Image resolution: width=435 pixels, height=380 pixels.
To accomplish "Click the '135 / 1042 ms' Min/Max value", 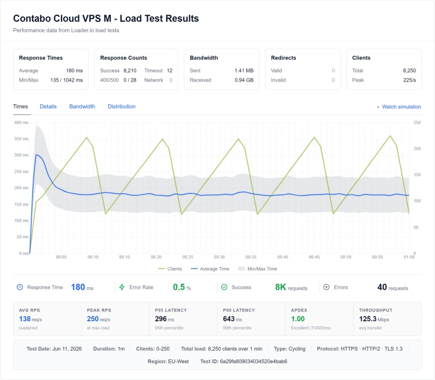I will coord(66,80).
